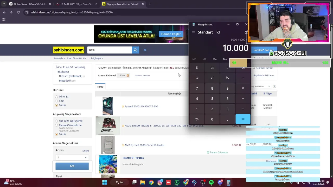333x187 pixels.
Task: Click the digit 5 key
Action: [x=212, y=99]
